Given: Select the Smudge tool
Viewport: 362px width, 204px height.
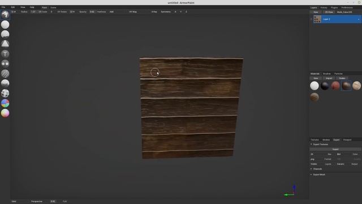Looking at the screenshot, I should point(5,83).
